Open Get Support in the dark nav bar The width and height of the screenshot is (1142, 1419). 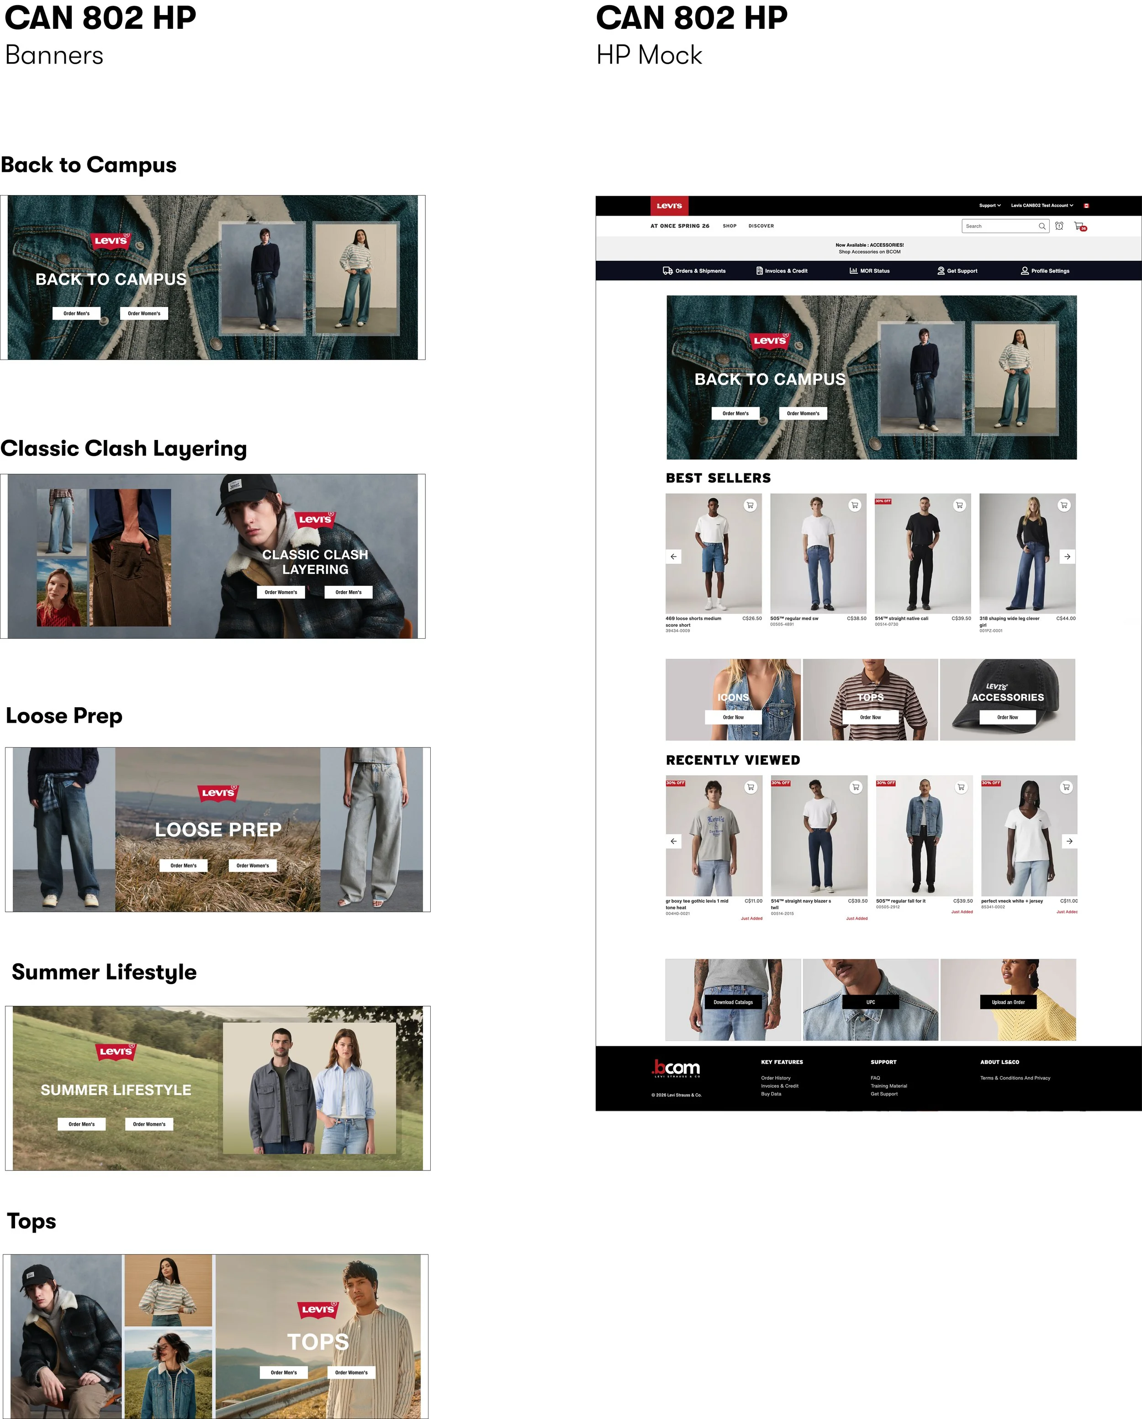pos(957,270)
